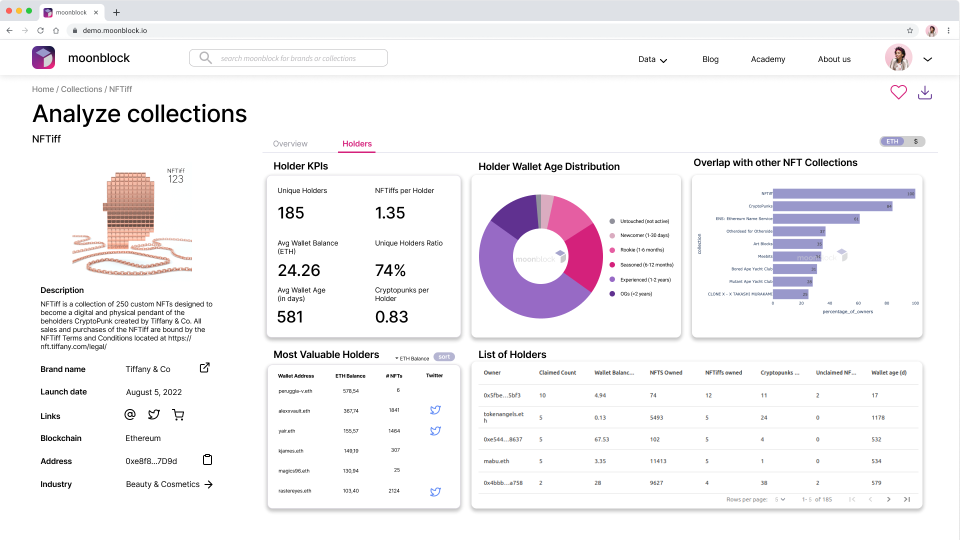960x540 pixels.
Task: Open the browser three-dot menu
Action: click(948, 30)
